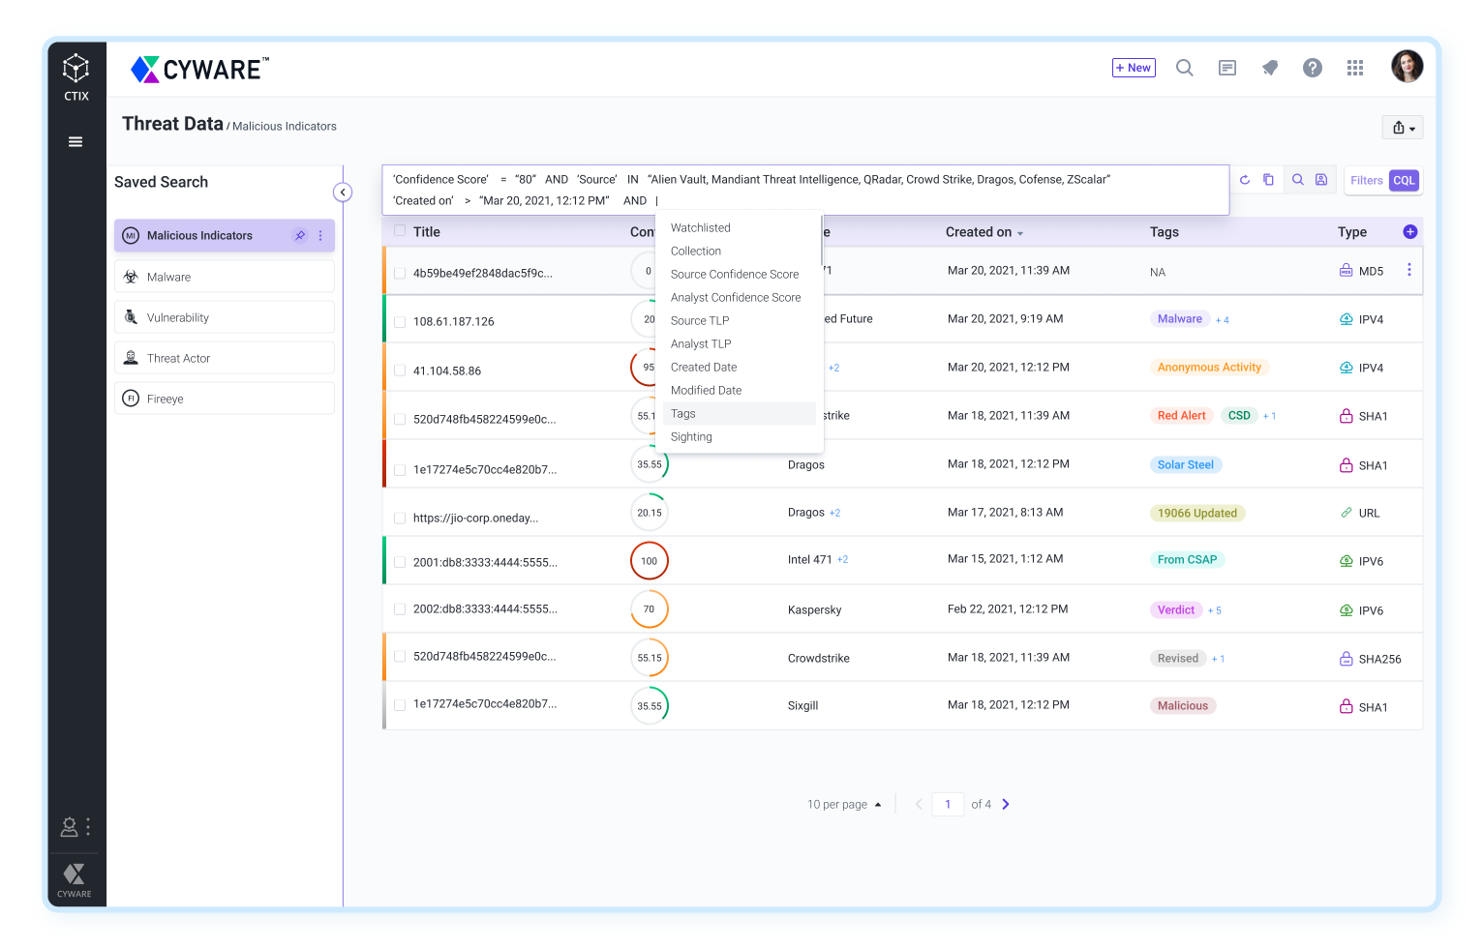Click the Vulnerability bug icon
This screenshot has height=949, width=1483.
click(x=131, y=317)
